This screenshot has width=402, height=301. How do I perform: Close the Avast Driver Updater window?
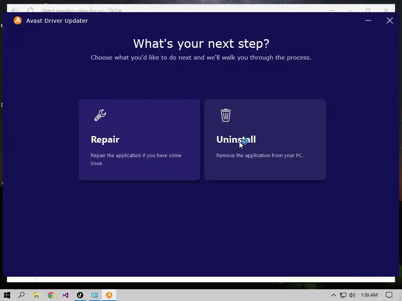click(x=390, y=20)
